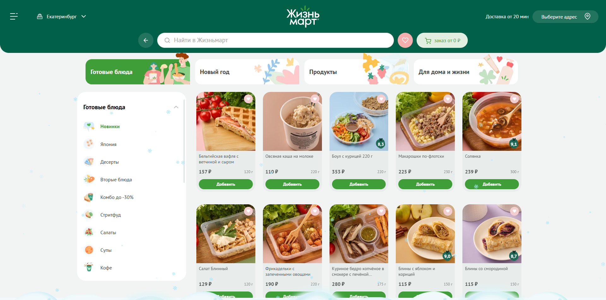606x300 pixels.
Task: Collapse the Готовые блюда sidebar section
Action: tap(176, 107)
